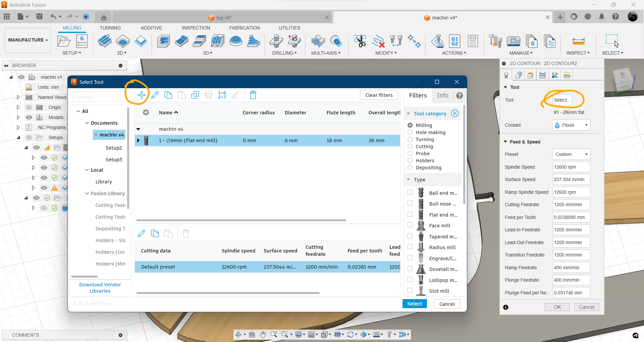Click the copy tool icon in top toolbar
Viewport: 644px width, 342px height.
[x=168, y=95]
